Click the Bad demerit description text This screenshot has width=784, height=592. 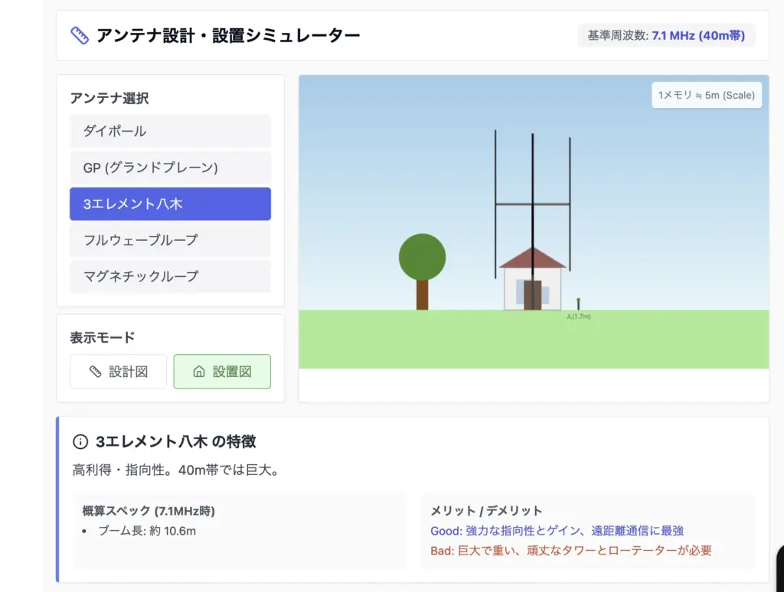(x=570, y=551)
